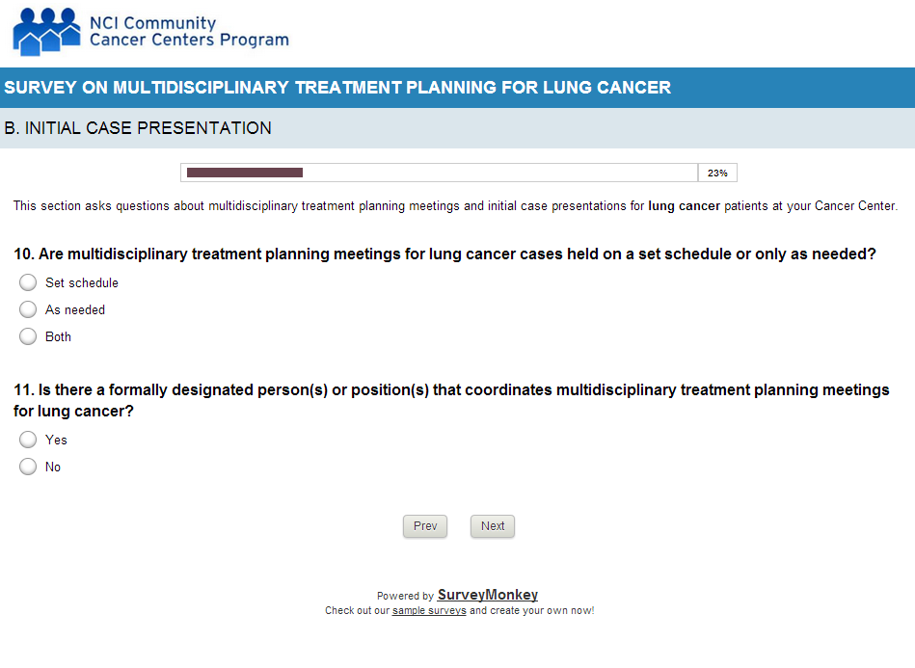Image resolution: width=915 pixels, height=668 pixels.
Task: Click the bold lung cancer words in intro
Action: coord(684,205)
